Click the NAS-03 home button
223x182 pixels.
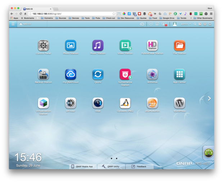point(25,24)
